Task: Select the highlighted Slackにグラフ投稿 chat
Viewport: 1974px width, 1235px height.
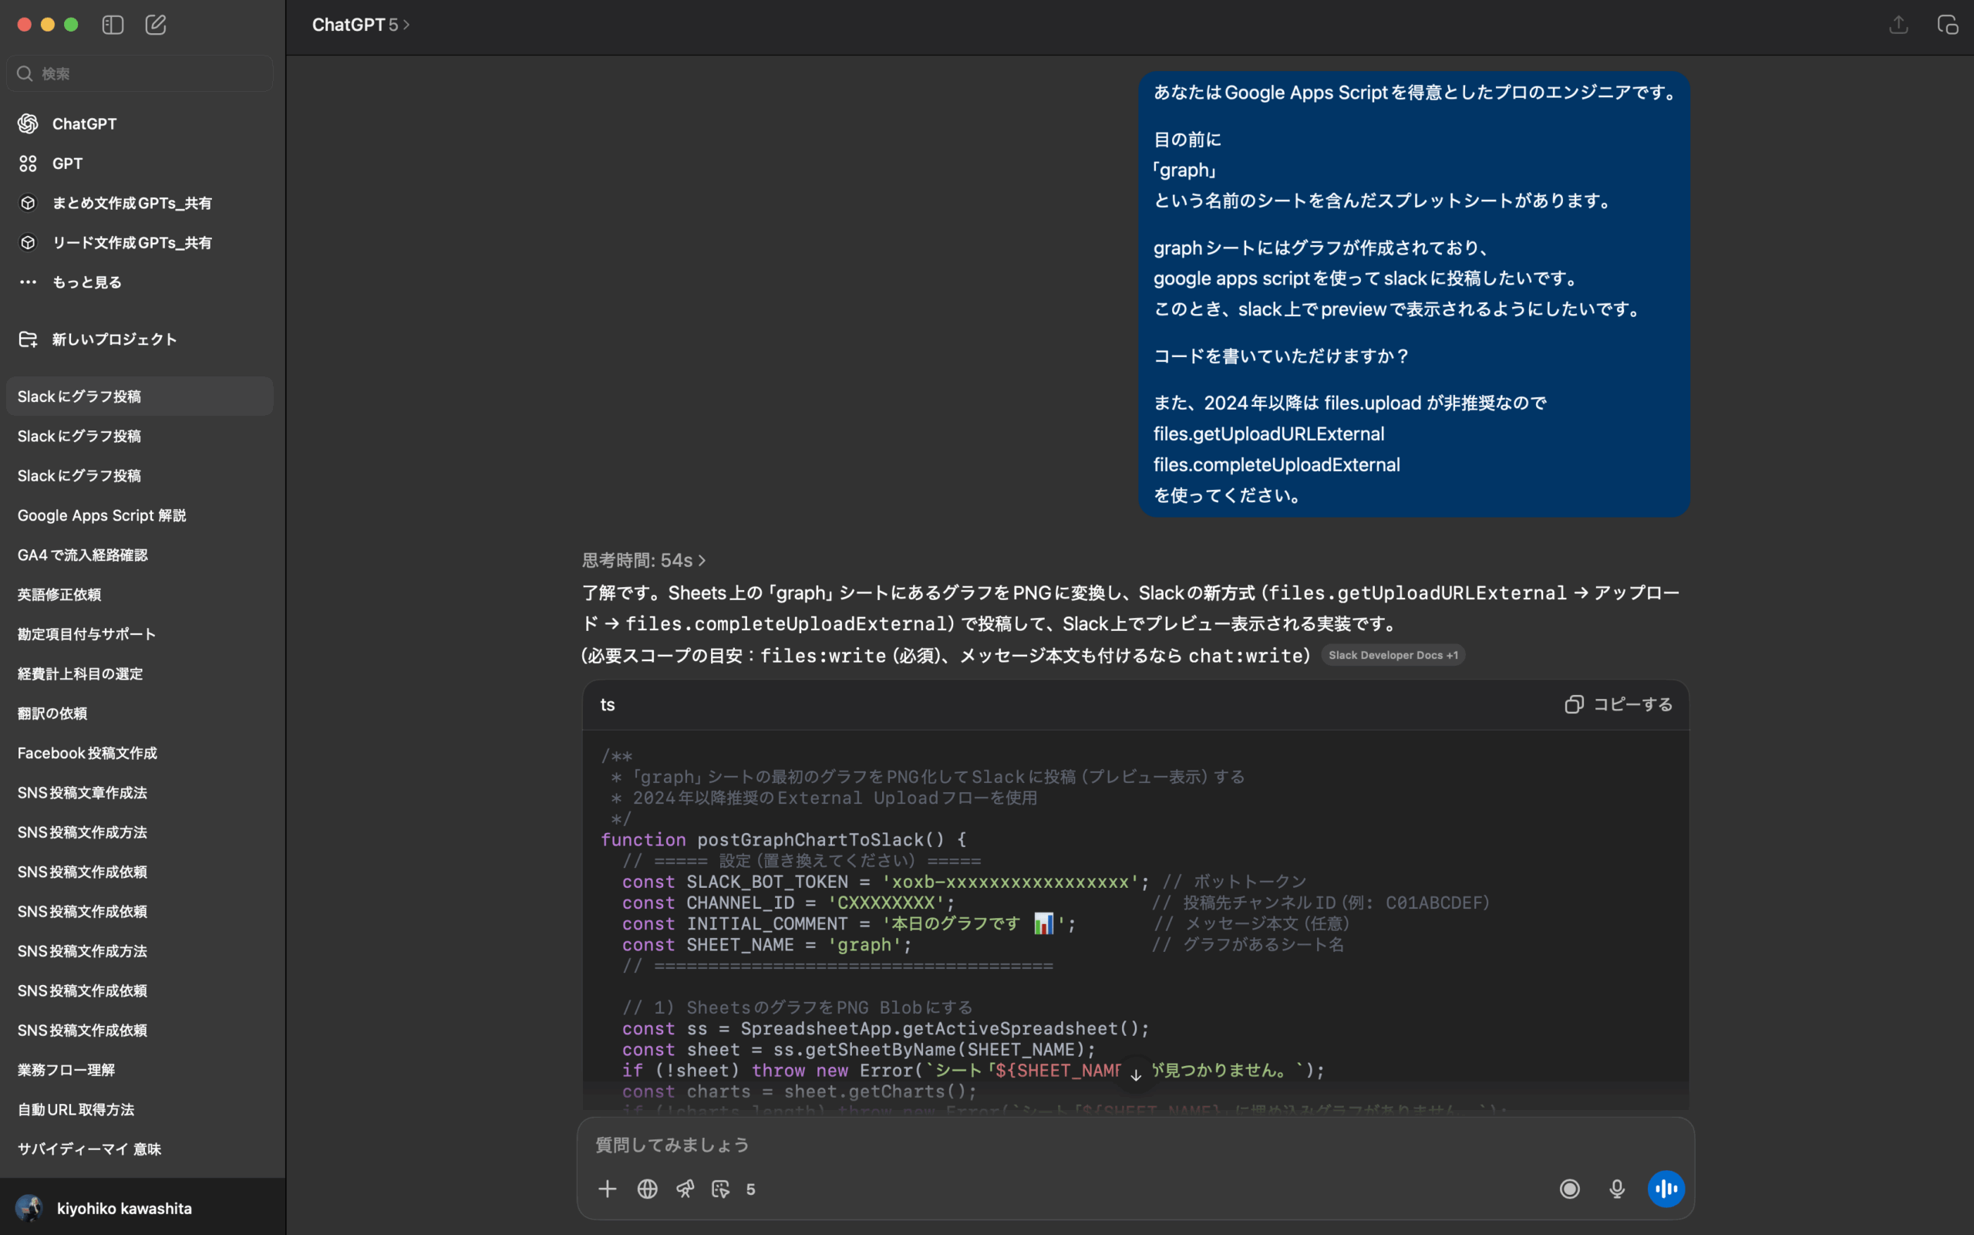Action: point(140,396)
